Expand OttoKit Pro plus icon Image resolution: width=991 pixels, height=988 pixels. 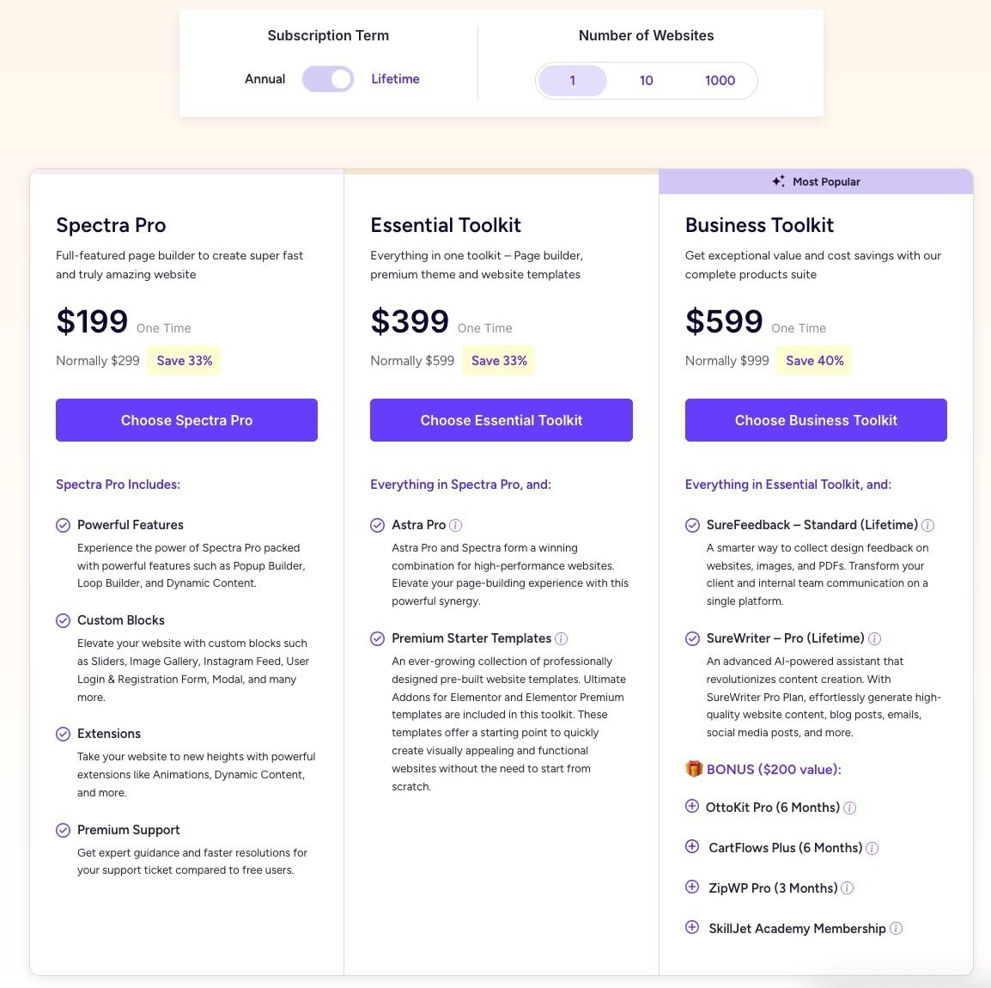(x=692, y=806)
